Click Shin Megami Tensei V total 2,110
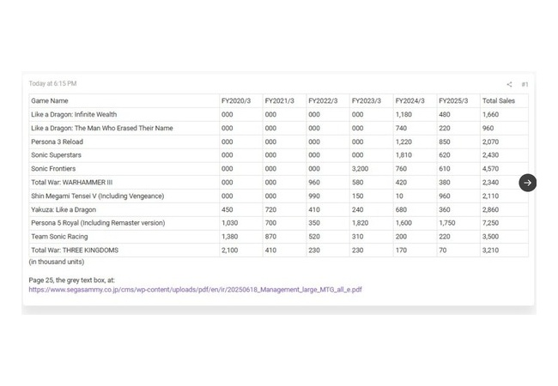Viewport: 558px width, 386px height. tap(490, 196)
